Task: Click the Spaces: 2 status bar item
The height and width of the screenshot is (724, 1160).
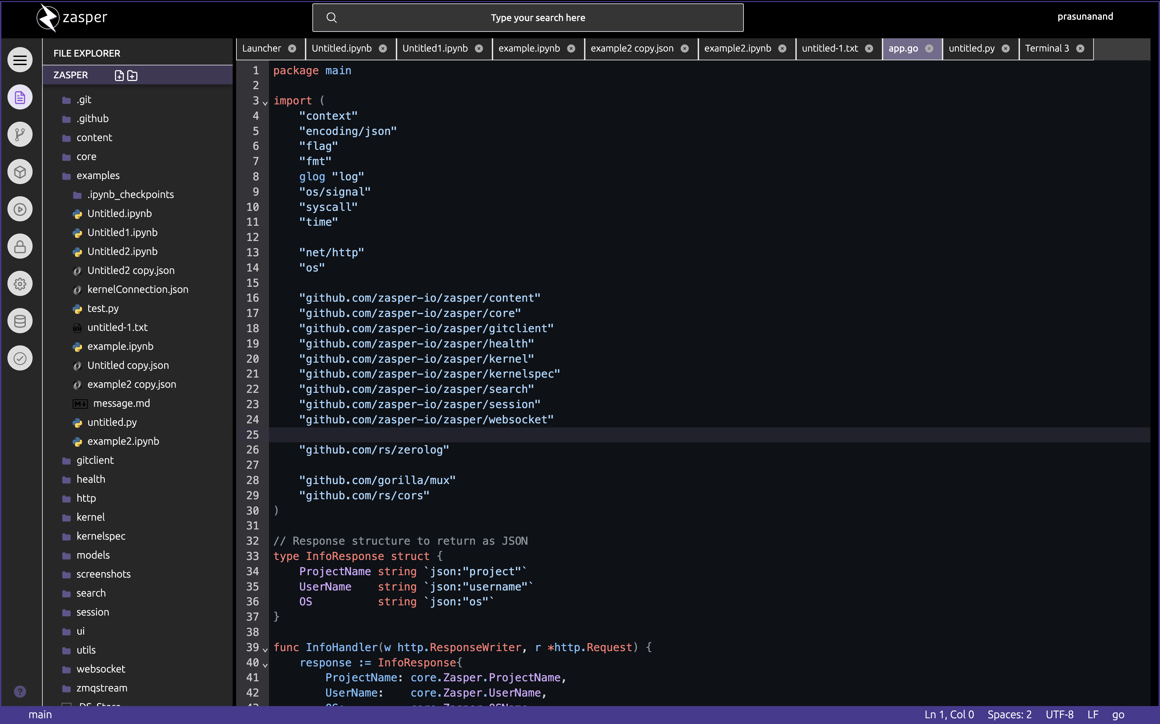Action: point(1009,715)
